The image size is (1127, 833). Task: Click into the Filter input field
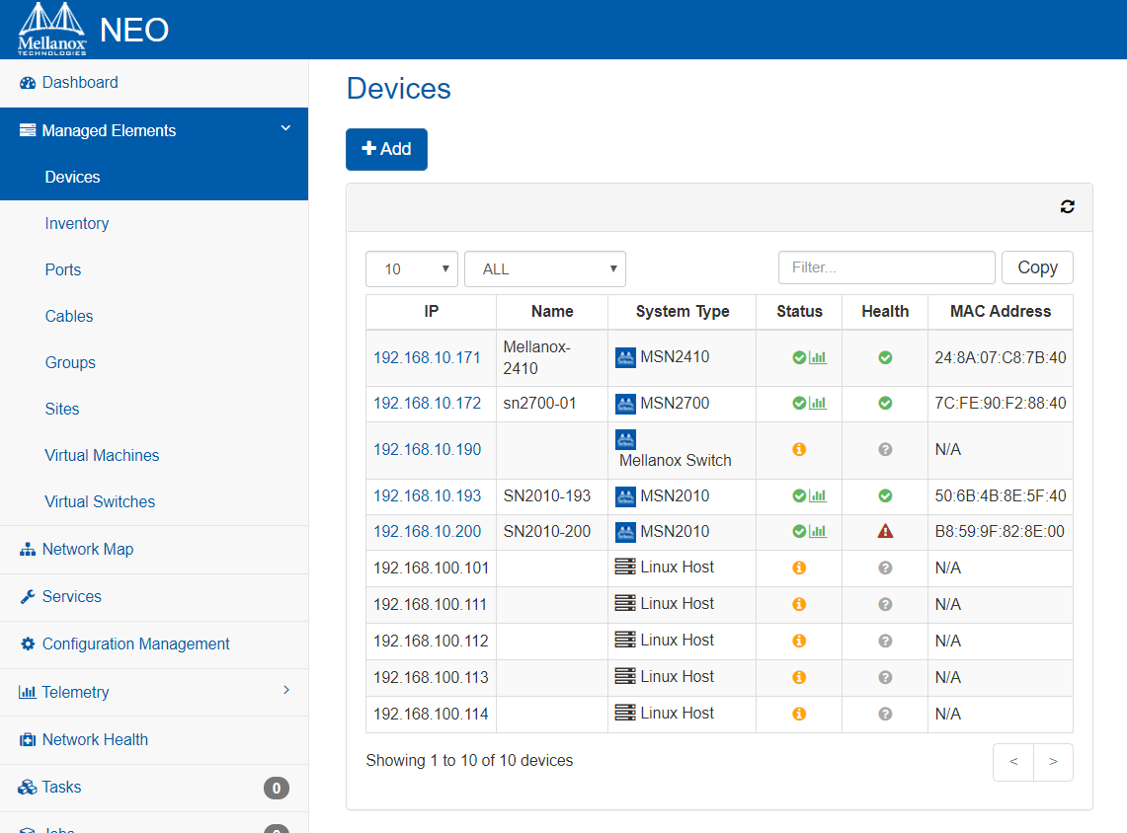886,267
